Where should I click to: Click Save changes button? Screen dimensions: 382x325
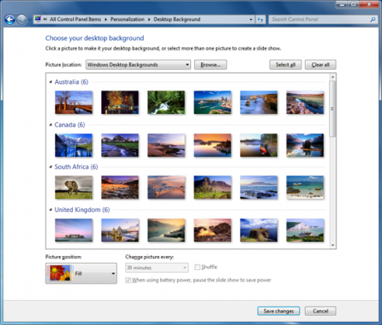pyautogui.click(x=278, y=311)
